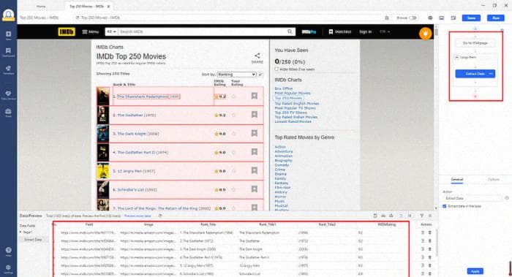This screenshot has height=277, width=512.
Task: Open the Top Rated English Movies link
Action: [x=297, y=104]
